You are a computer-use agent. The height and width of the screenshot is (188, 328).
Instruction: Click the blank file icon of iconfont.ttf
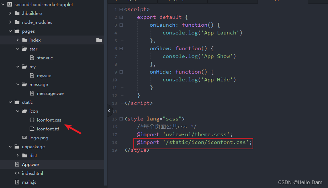pos(32,129)
